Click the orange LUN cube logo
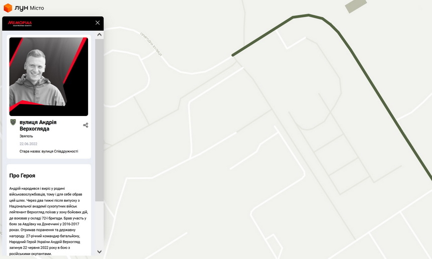 (x=8, y=8)
